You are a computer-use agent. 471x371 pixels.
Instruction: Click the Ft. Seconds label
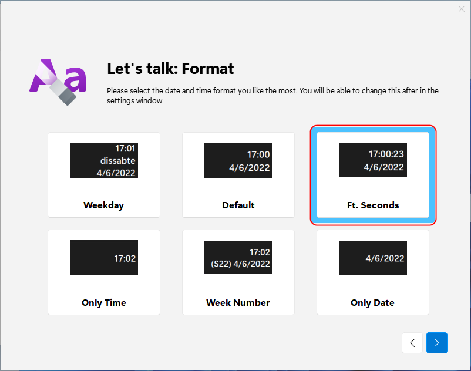[373, 205]
